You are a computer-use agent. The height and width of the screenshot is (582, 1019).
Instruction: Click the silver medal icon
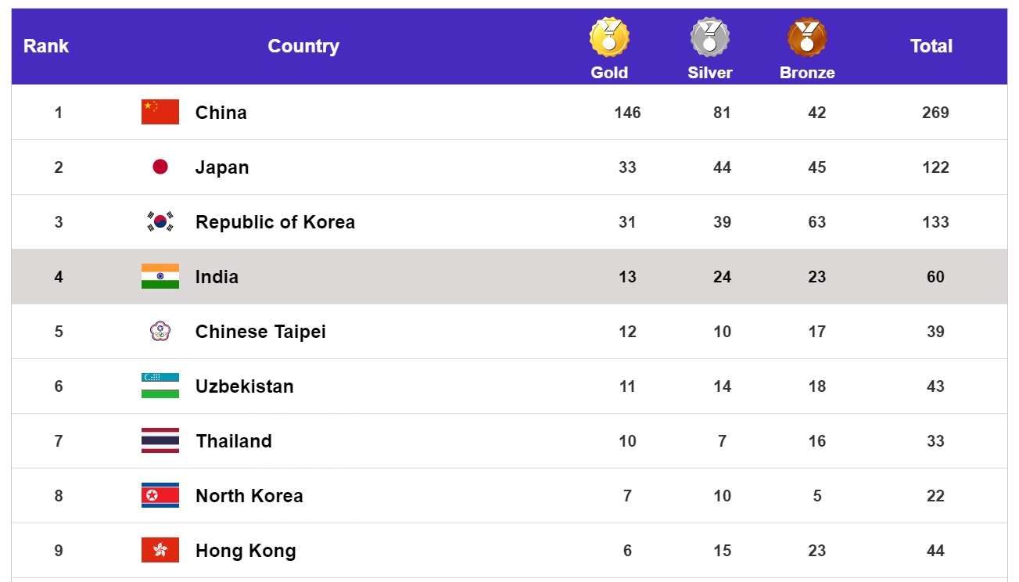click(709, 37)
